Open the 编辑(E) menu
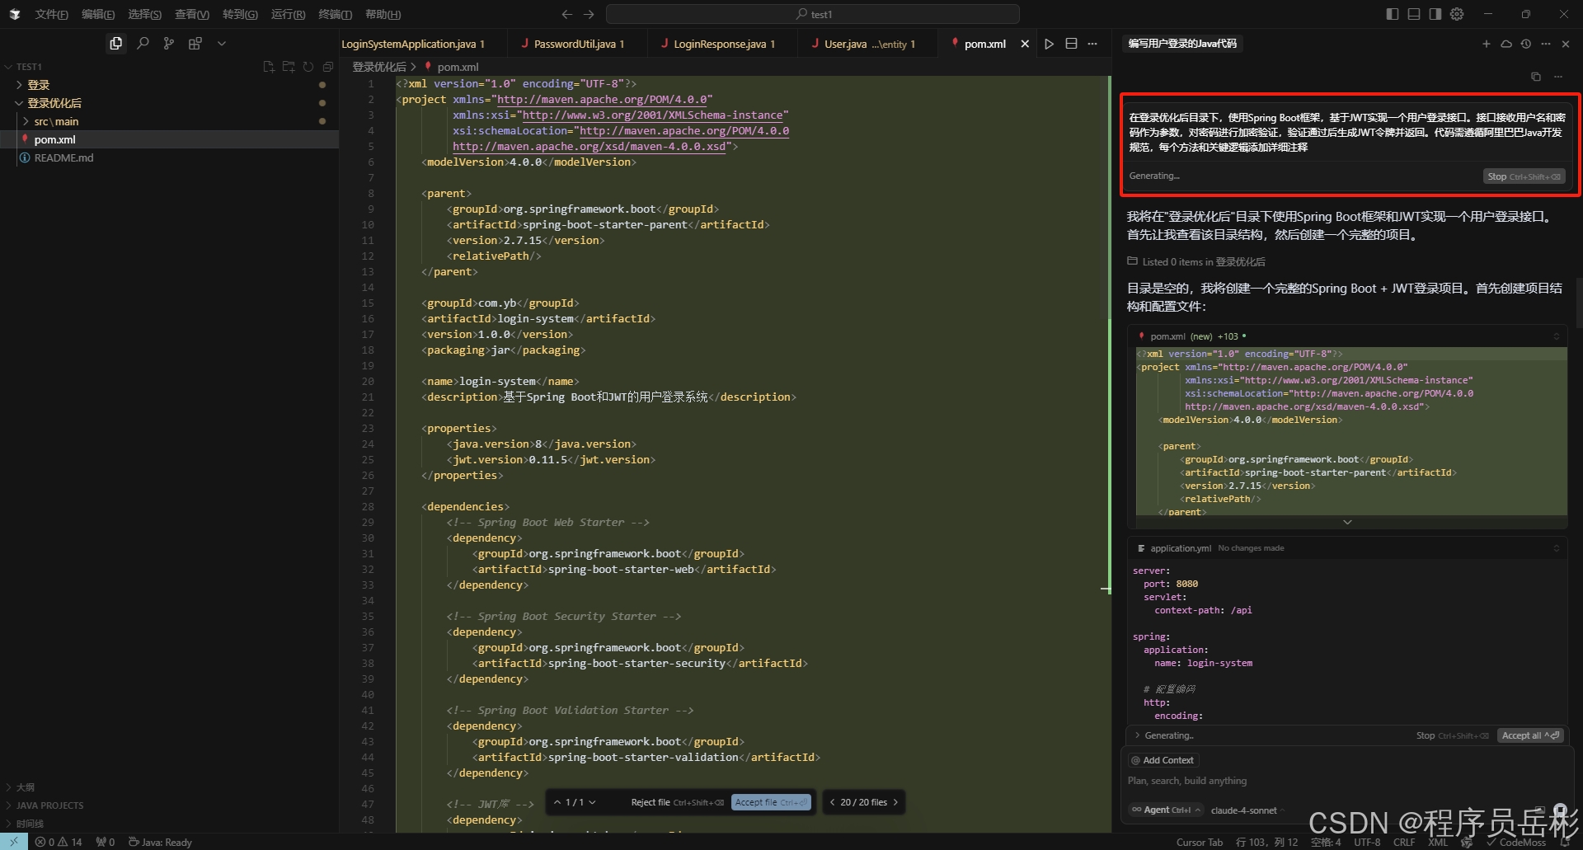Screen dimensions: 1583x850 tap(98, 14)
